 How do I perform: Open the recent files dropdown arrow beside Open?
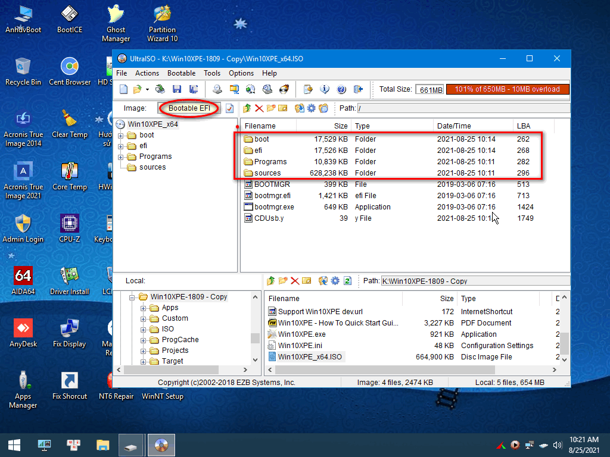coord(147,89)
